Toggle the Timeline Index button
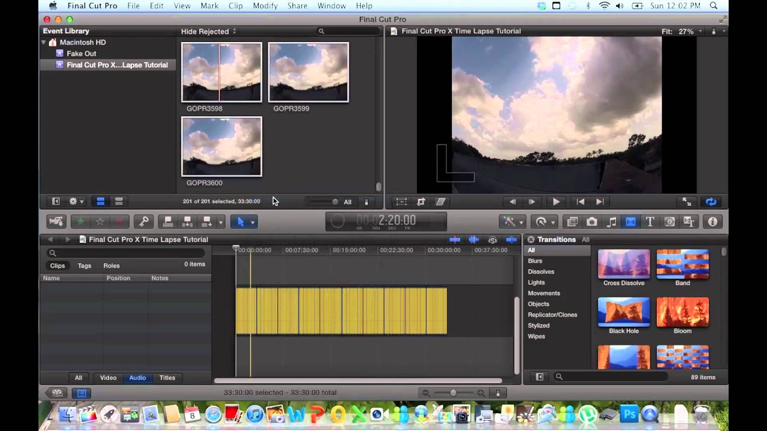 click(81, 393)
